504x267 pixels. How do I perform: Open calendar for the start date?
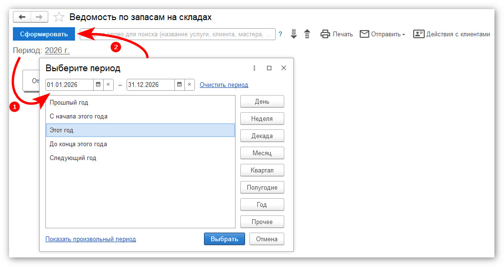[x=98, y=85]
